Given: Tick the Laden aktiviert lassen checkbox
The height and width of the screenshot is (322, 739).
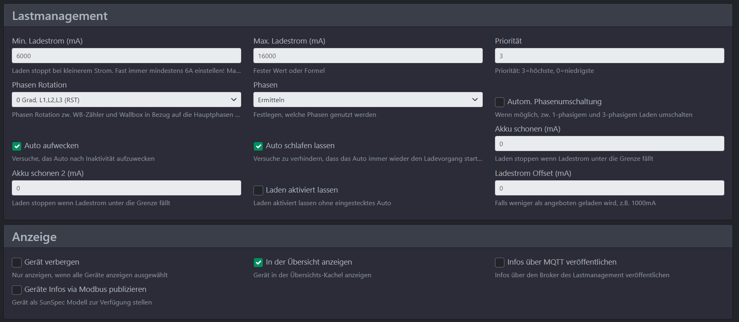Looking at the screenshot, I should [x=258, y=191].
